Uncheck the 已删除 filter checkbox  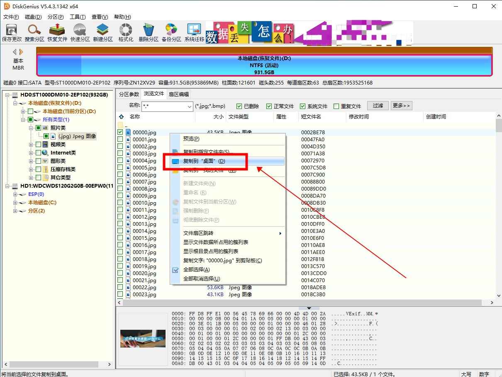(x=239, y=106)
